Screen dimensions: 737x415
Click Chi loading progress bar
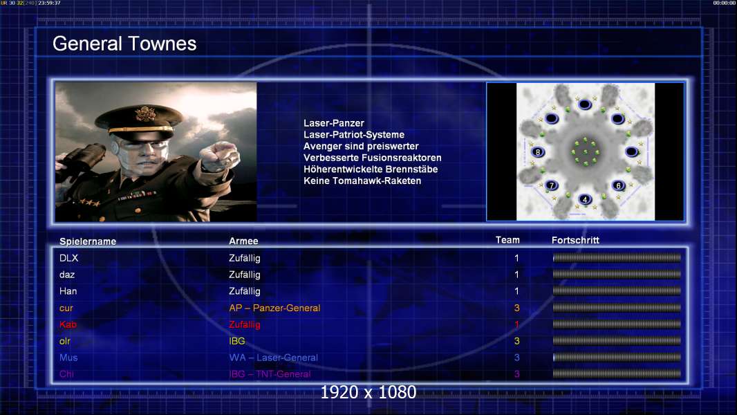pos(617,373)
